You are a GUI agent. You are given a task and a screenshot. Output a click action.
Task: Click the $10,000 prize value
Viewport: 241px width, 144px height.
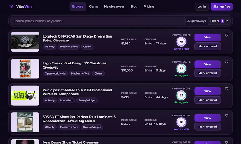click(x=127, y=70)
